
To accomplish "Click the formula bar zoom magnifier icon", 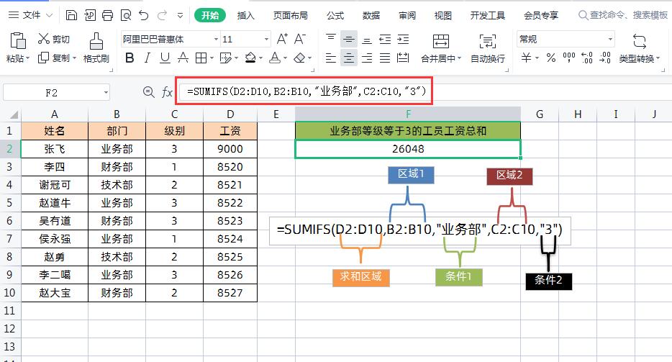I will (x=148, y=92).
